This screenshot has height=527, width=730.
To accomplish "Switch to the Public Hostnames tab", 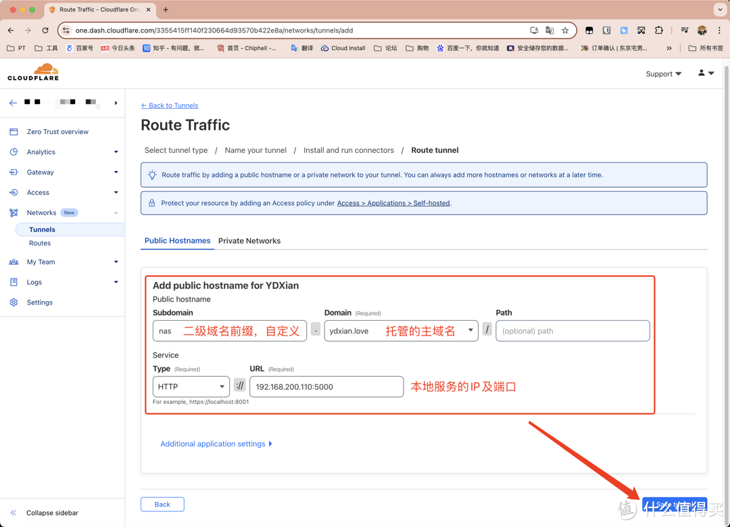I will [x=177, y=240].
